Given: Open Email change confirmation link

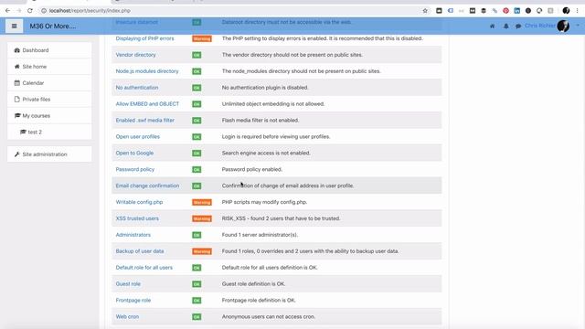Looking at the screenshot, I should point(147,186).
